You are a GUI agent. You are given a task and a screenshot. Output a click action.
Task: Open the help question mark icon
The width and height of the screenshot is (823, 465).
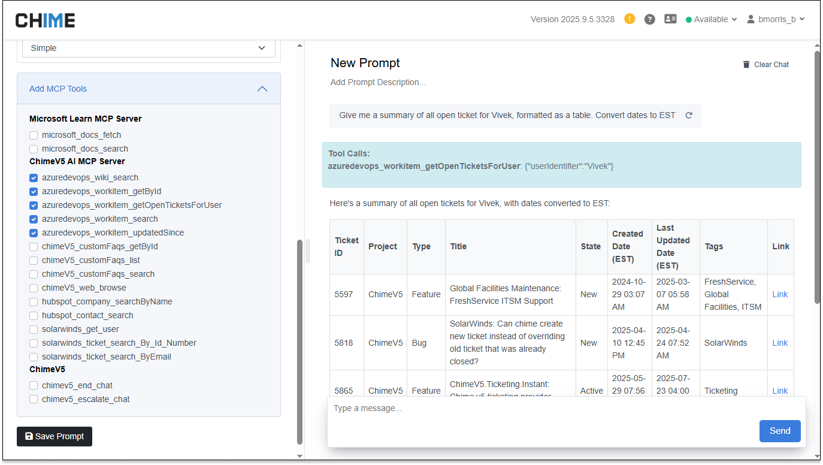(x=649, y=19)
